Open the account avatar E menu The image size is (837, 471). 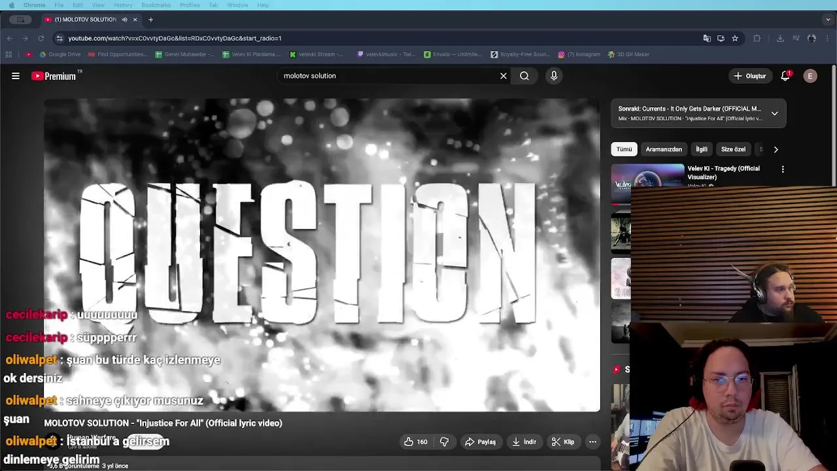point(810,76)
